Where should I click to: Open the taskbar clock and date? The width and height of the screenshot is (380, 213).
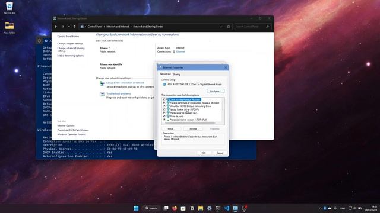[x=371, y=208]
